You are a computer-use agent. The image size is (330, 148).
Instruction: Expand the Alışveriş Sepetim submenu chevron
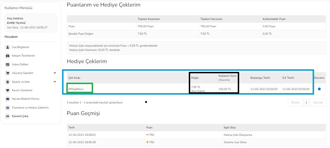(x=55, y=73)
